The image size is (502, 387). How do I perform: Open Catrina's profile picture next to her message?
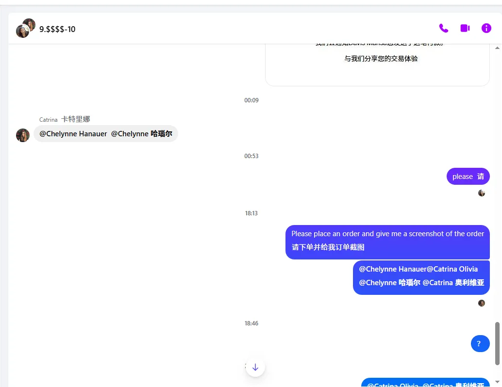(22, 135)
